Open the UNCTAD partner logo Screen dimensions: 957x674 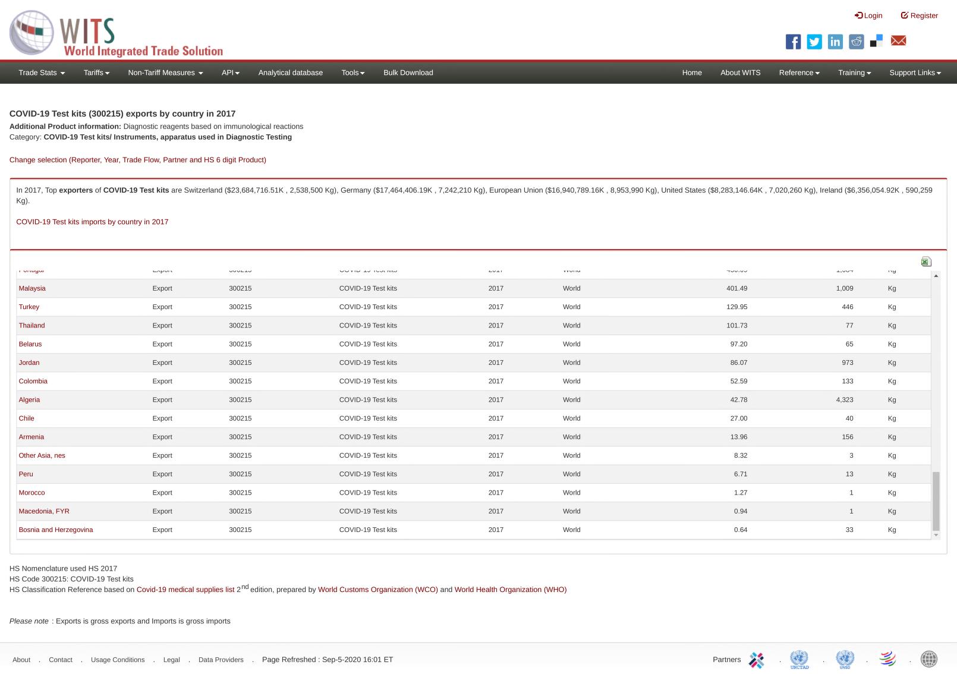coord(799,659)
